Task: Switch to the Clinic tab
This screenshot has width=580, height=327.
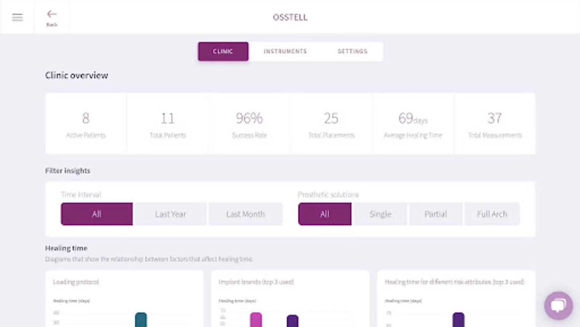Action: point(223,51)
